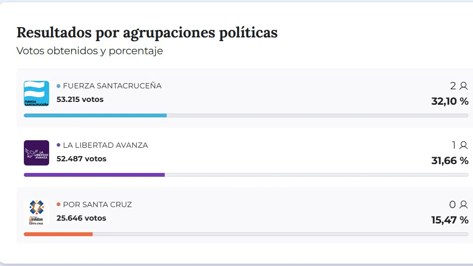The height and width of the screenshot is (266, 473).
Task: Click the 53.215 votos vote count
Action: [x=80, y=100]
